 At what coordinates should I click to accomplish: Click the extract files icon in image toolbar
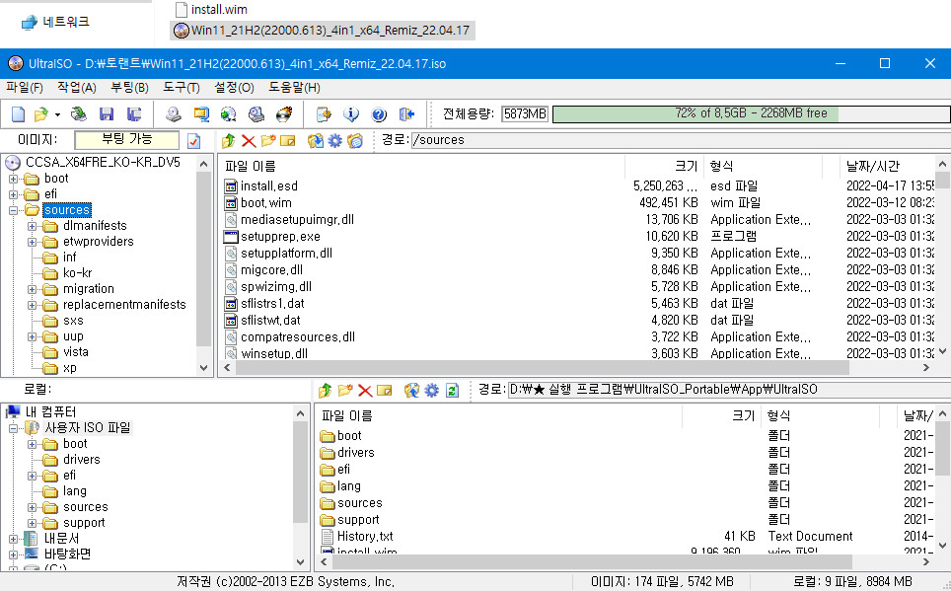[316, 141]
